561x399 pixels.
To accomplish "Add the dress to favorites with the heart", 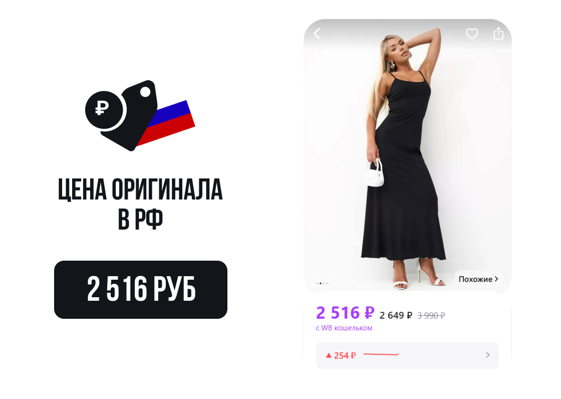I will click(472, 34).
